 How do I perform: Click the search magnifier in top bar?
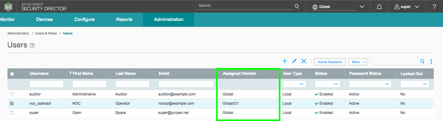pos(297,6)
